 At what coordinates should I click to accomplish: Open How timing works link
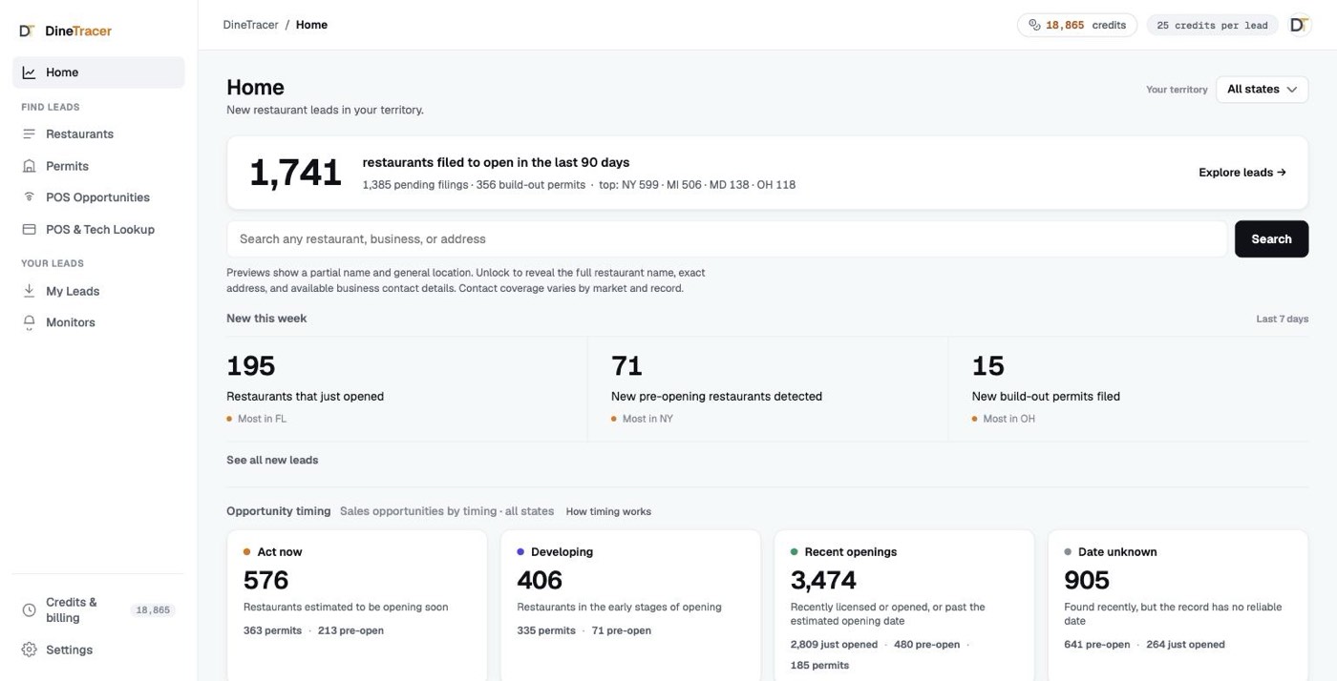(608, 512)
